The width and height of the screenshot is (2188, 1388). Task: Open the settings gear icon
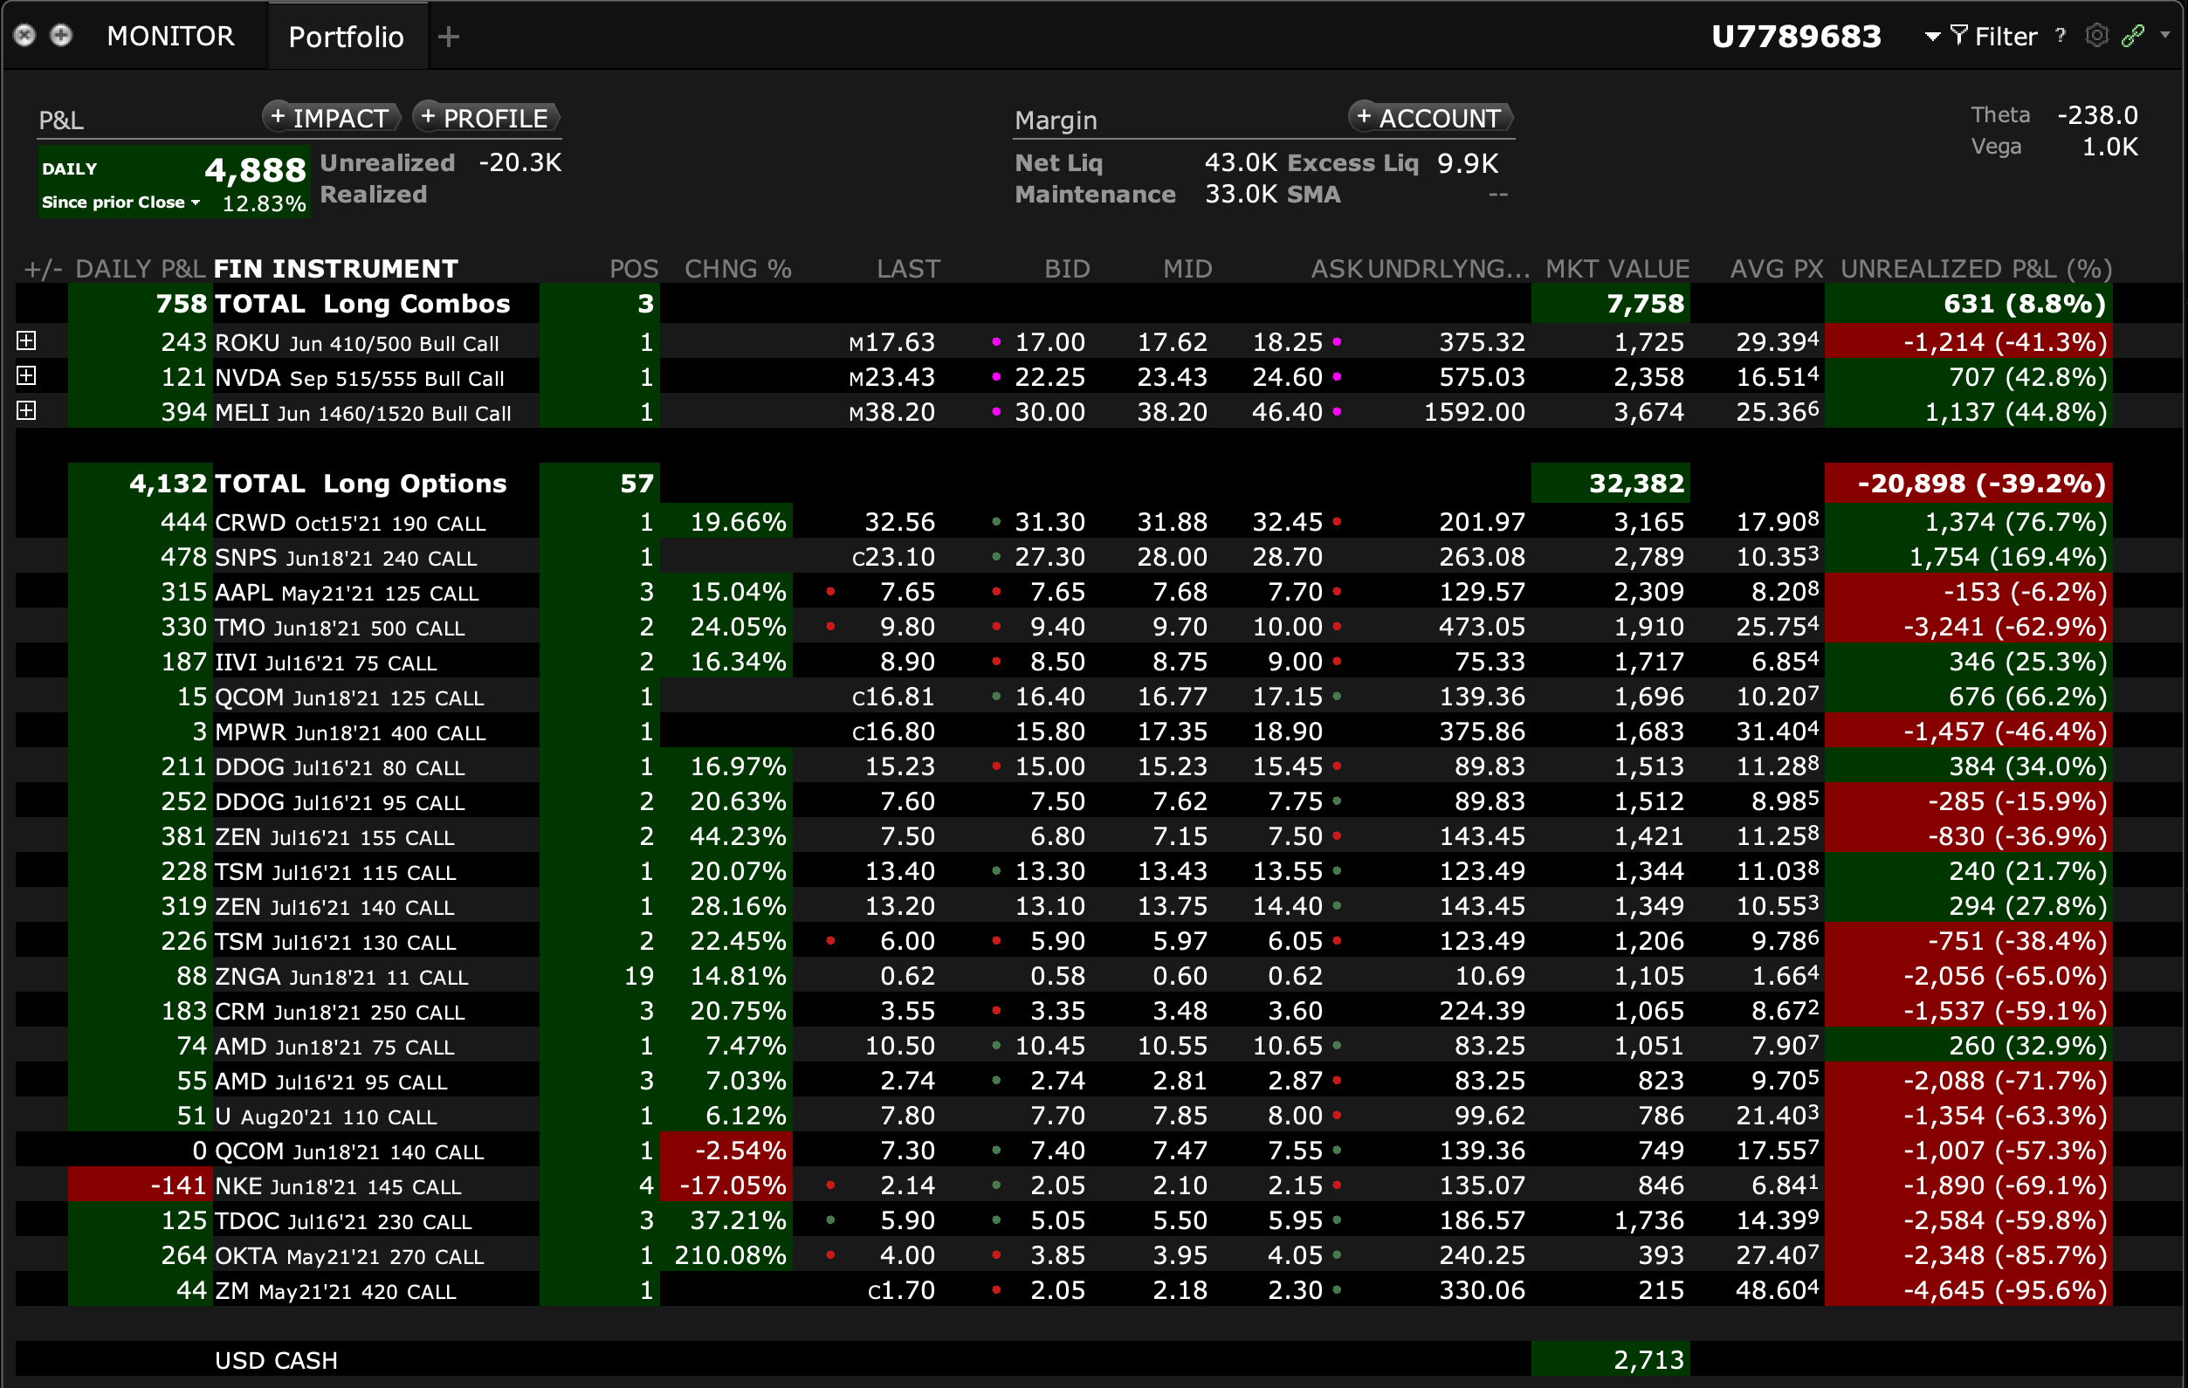[x=2096, y=36]
